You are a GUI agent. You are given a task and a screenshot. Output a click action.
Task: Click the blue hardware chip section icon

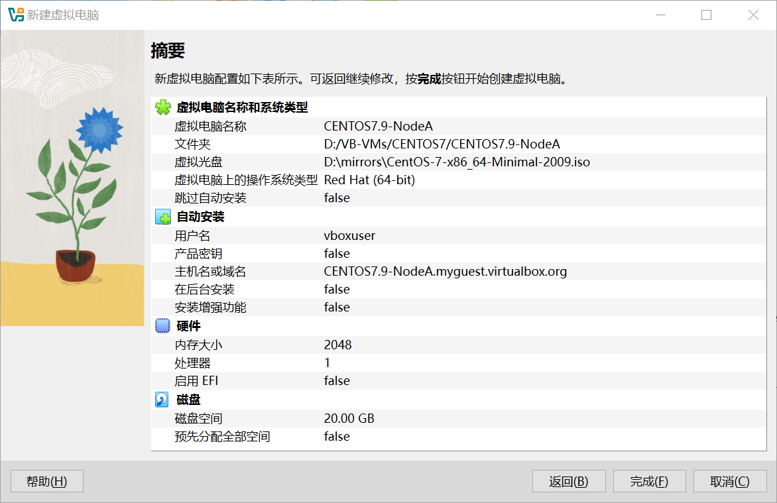pos(162,326)
